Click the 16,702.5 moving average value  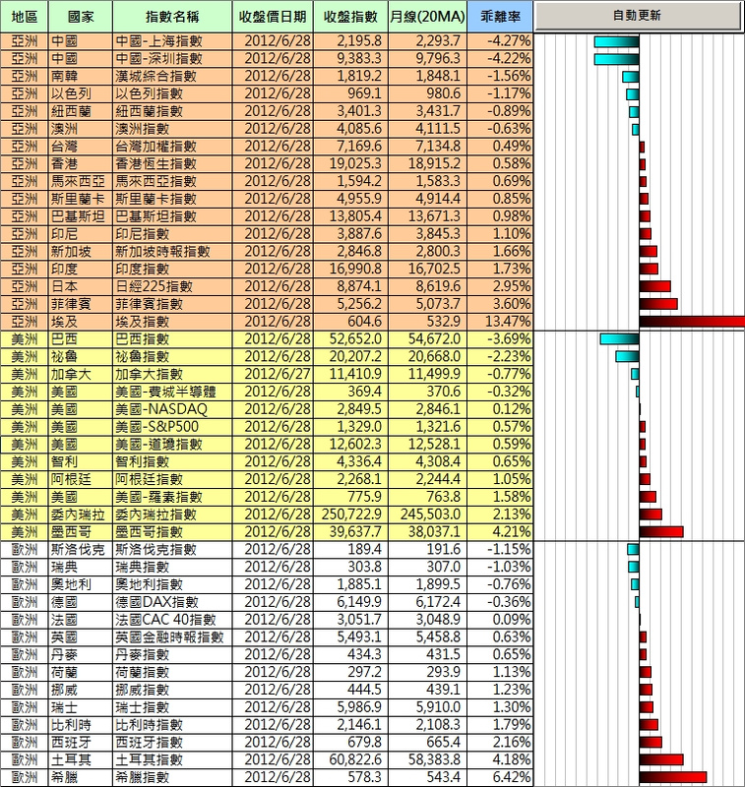click(x=427, y=269)
